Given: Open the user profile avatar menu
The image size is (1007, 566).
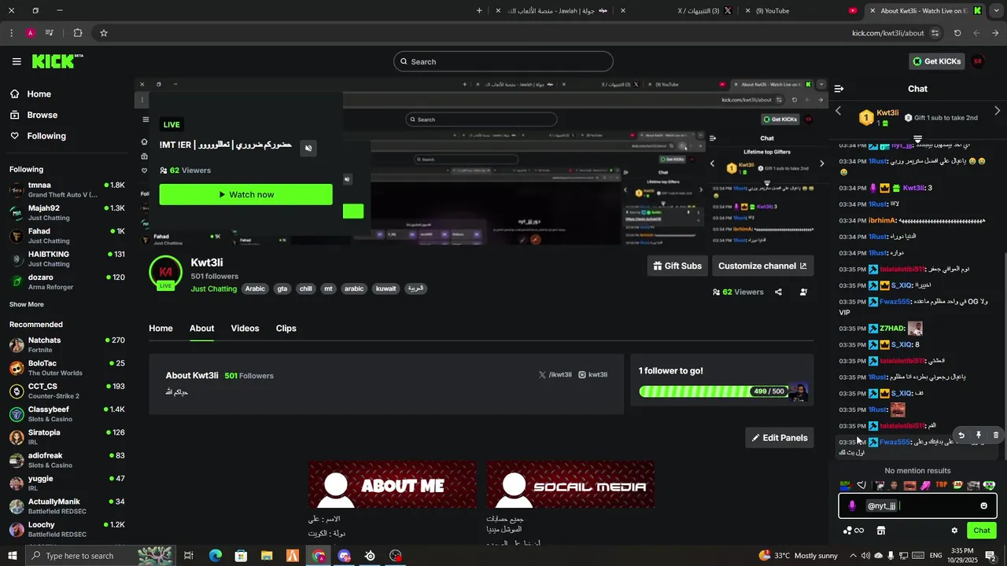Looking at the screenshot, I should click(978, 61).
